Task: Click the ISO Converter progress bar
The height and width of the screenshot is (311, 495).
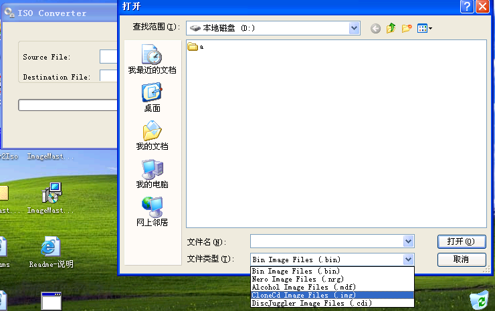Action: coord(68,105)
